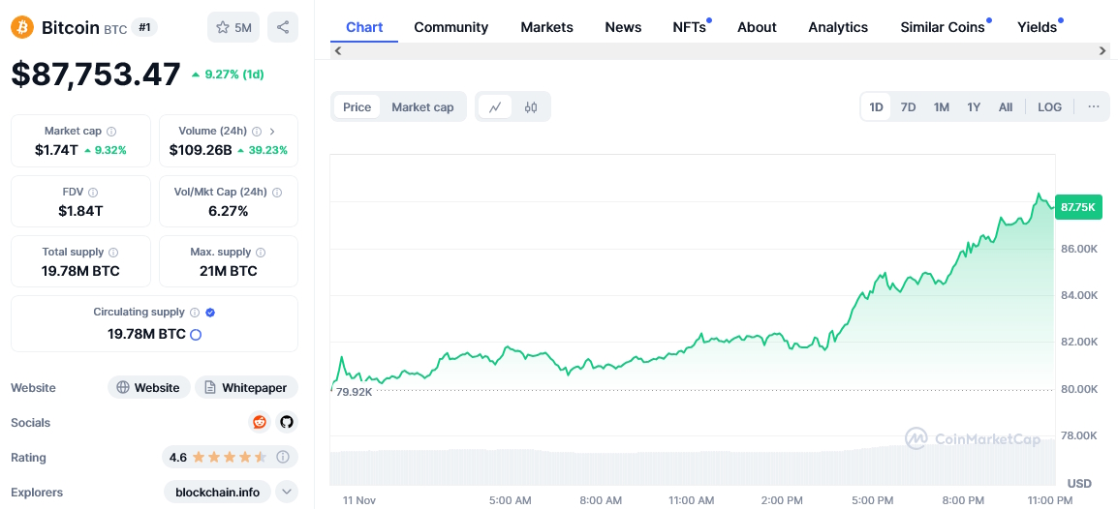The width and height of the screenshot is (1118, 509).
Task: Click the 21M BTC max supply value
Action: (229, 271)
